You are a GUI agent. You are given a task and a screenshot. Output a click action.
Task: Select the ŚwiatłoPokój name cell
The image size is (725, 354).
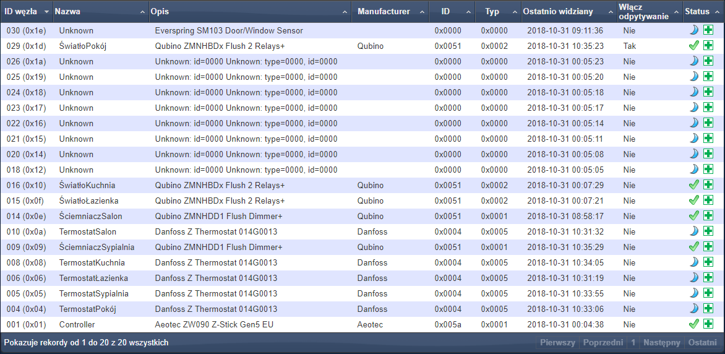point(84,46)
